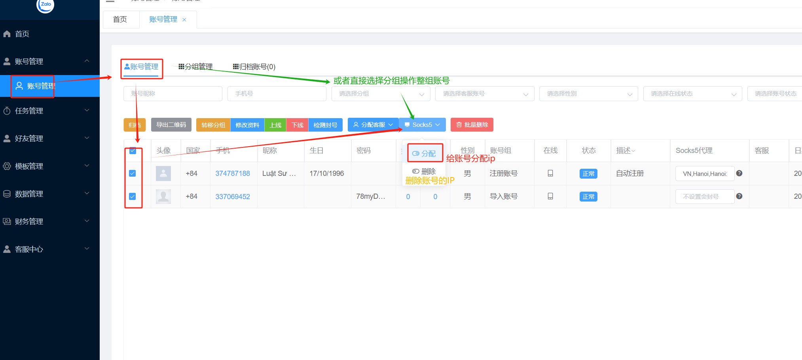Click avatar thumbnail of account 374787188

[163, 173]
